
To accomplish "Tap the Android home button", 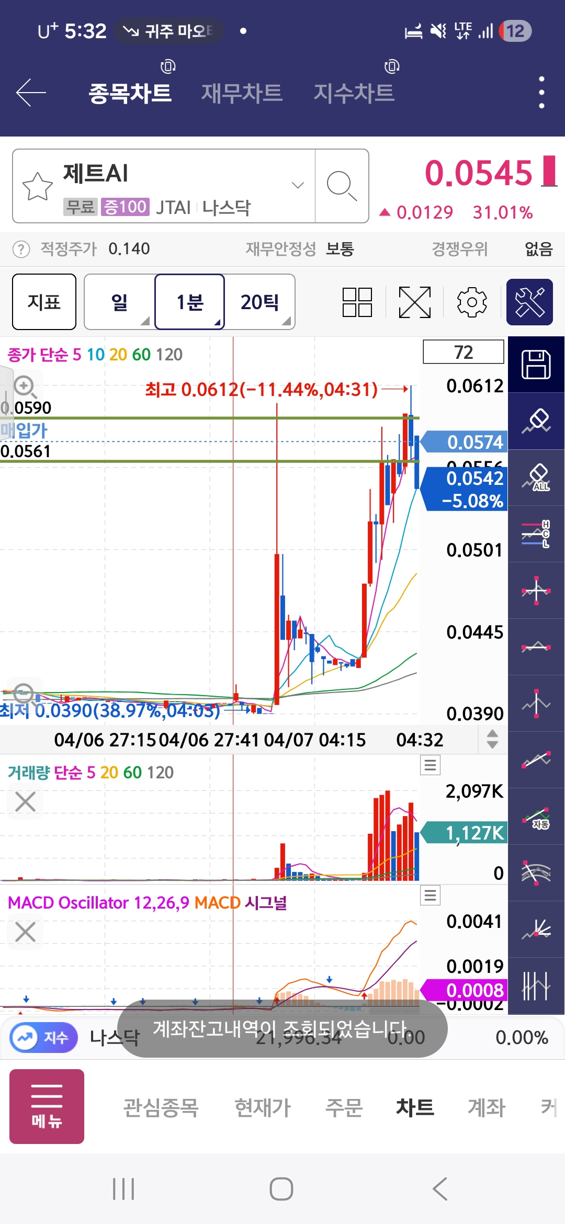I will point(281,1189).
